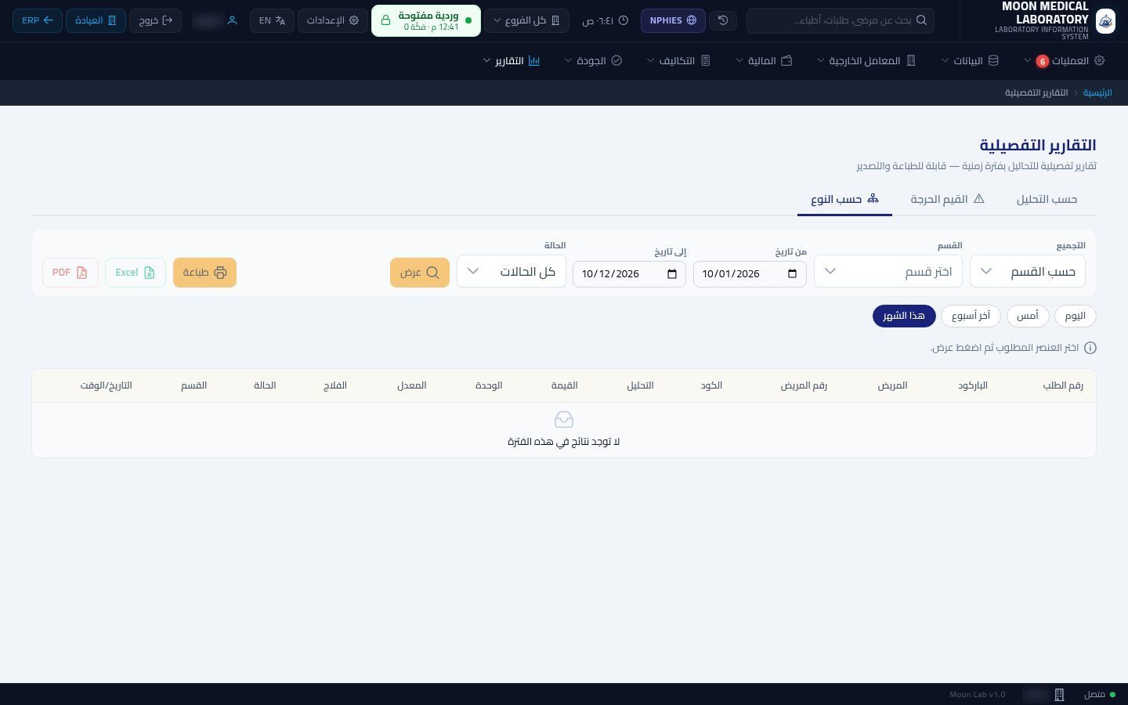Click الرئيسية breadcrumb link
The image size is (1128, 705).
click(x=1097, y=93)
